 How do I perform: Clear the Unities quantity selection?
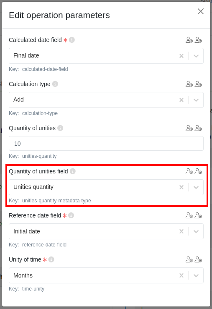coord(181,187)
